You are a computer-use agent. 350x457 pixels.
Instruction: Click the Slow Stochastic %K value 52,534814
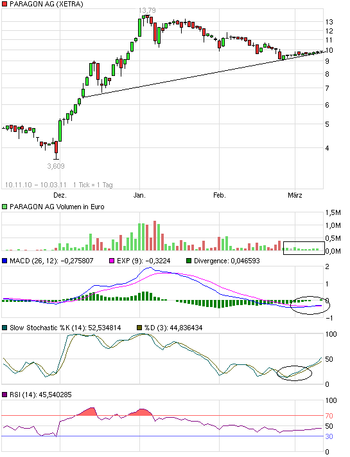click(105, 328)
